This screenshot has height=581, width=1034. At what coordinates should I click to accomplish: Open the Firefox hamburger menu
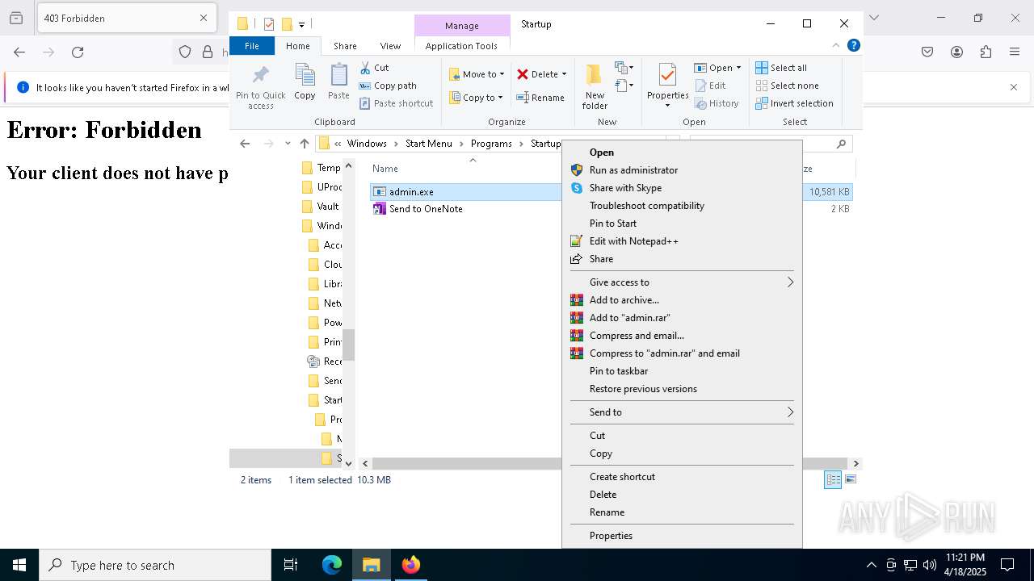(1015, 52)
